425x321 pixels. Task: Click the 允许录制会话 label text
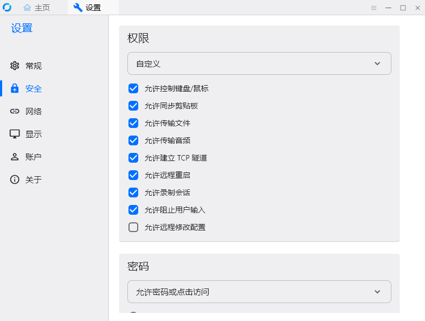[x=168, y=192]
